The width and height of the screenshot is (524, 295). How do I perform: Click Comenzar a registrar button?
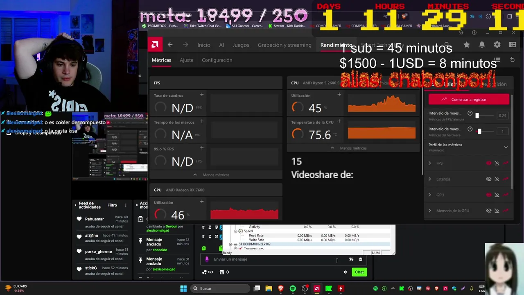point(469,99)
